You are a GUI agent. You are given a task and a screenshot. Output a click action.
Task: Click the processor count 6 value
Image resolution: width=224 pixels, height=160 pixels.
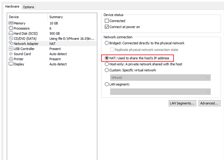pos(50,28)
